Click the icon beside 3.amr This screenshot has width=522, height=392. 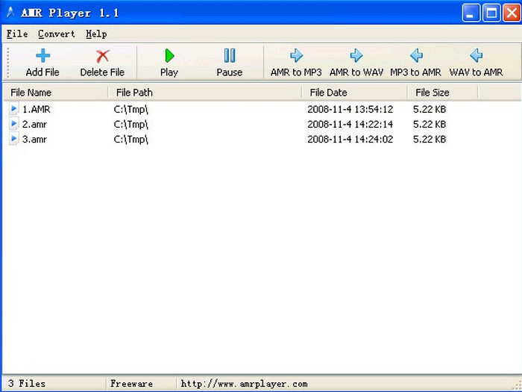click(14, 139)
